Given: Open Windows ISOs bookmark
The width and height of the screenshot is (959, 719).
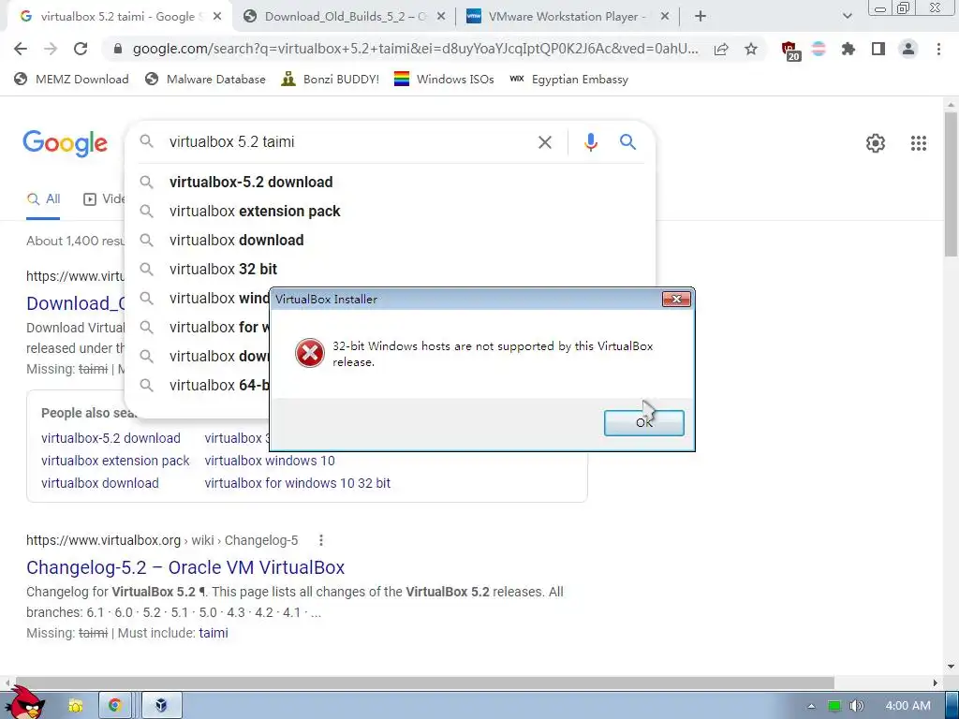Looking at the screenshot, I should pos(444,79).
